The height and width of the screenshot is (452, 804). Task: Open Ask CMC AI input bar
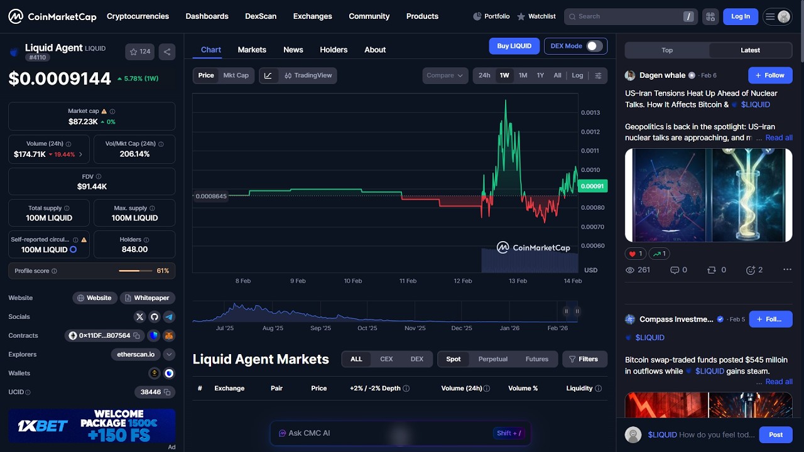400,433
